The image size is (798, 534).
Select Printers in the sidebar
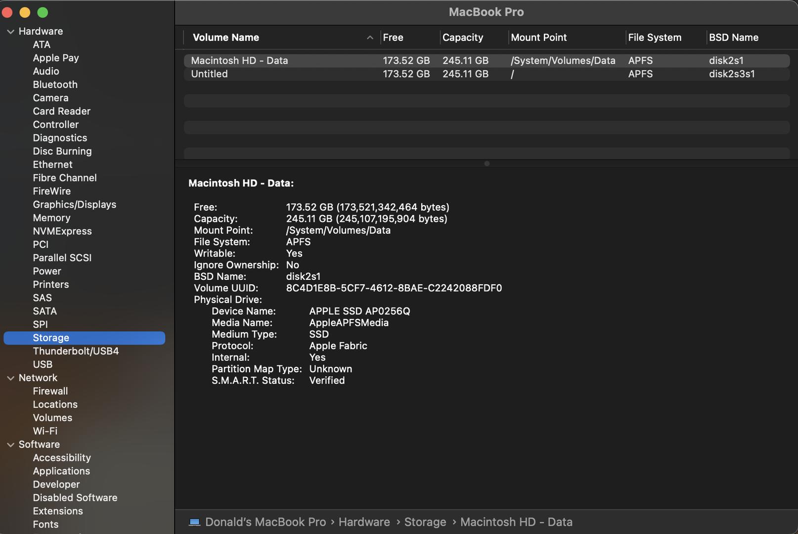pyautogui.click(x=51, y=285)
